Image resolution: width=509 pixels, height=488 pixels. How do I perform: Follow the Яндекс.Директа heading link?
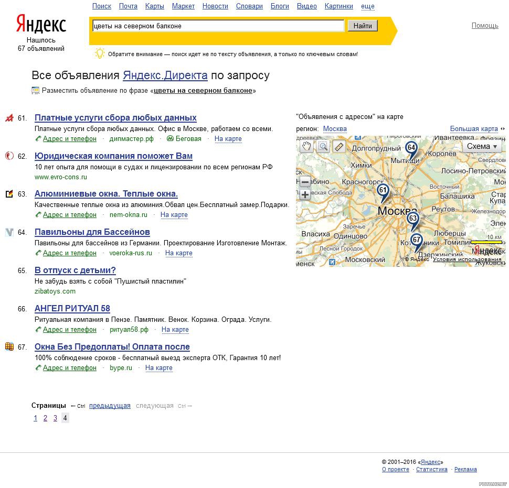click(165, 75)
